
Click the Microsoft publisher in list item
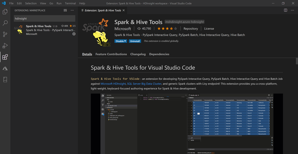tap(32, 34)
